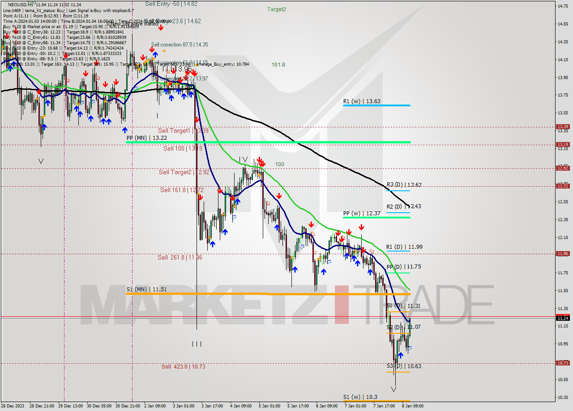
Task: Click the 14.75 value on the price axis
Action: [563, 6]
